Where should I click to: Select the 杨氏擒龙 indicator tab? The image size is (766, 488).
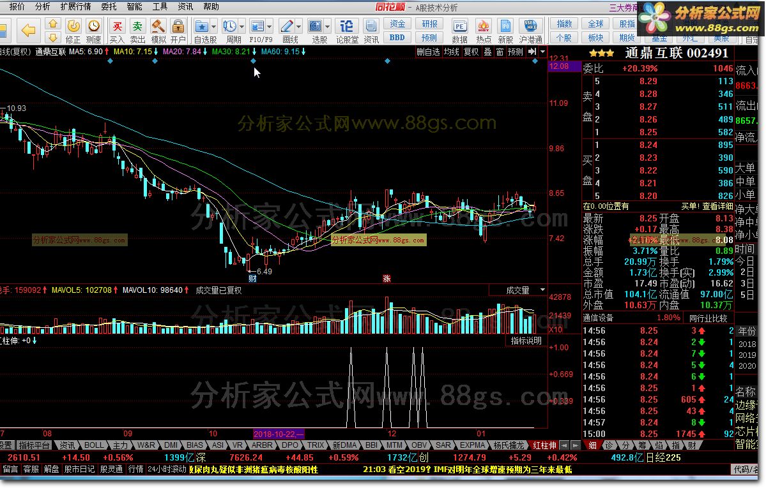point(509,445)
